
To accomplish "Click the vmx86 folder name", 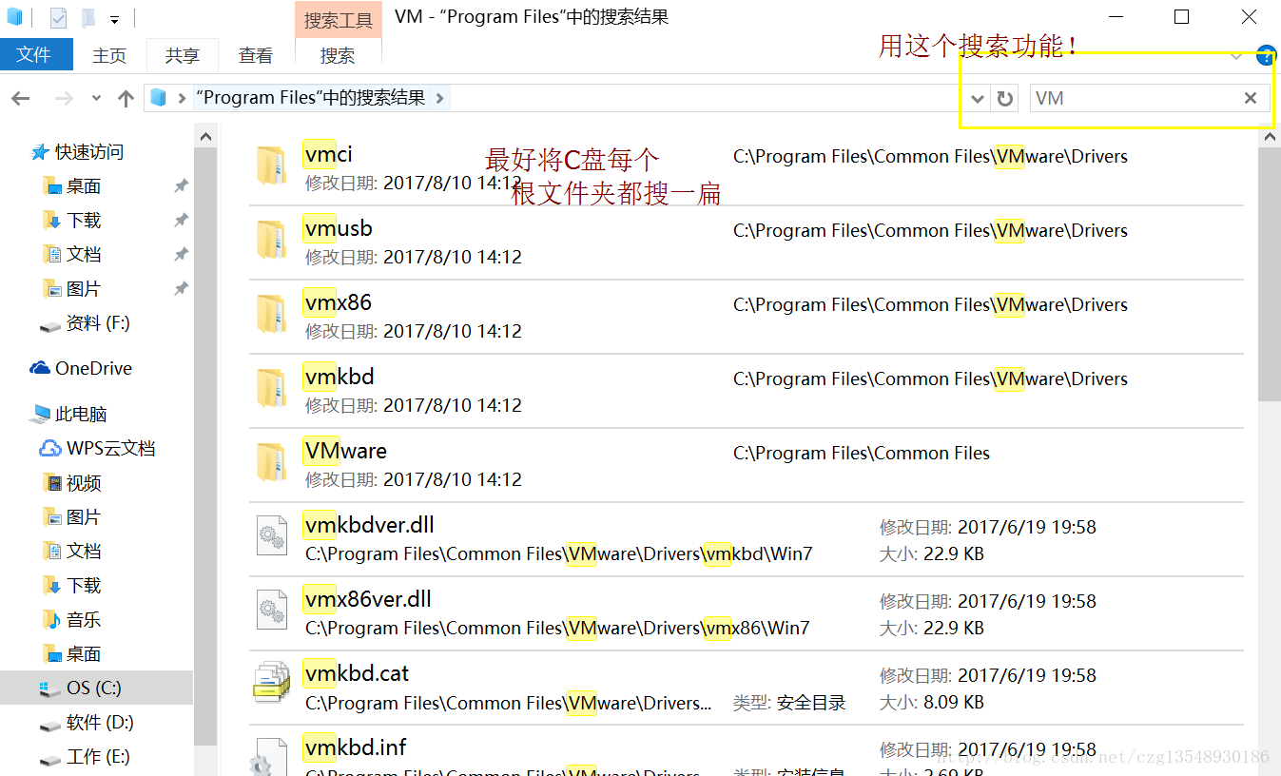I will [x=339, y=302].
